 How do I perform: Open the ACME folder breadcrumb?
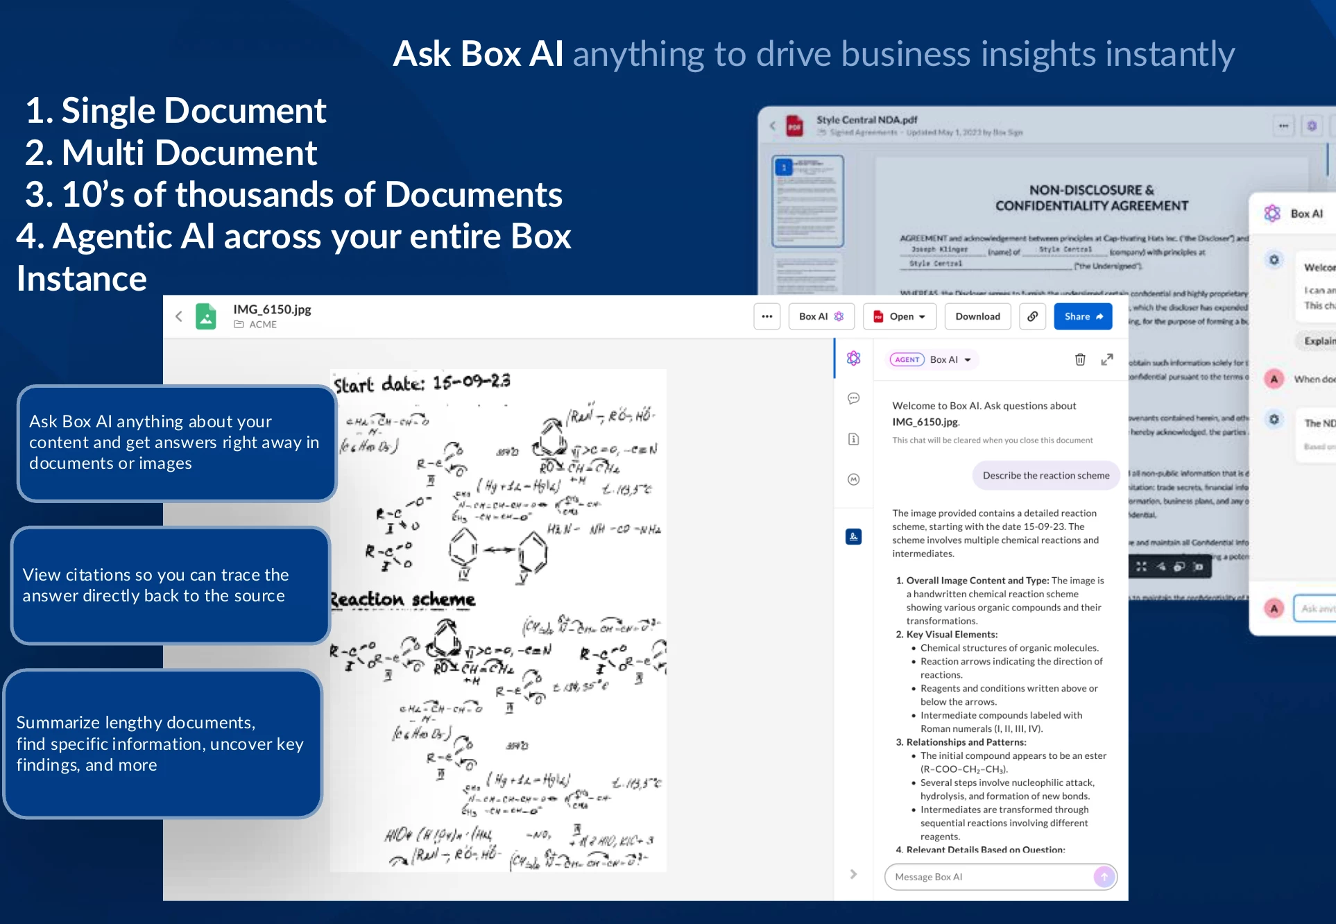tap(262, 325)
